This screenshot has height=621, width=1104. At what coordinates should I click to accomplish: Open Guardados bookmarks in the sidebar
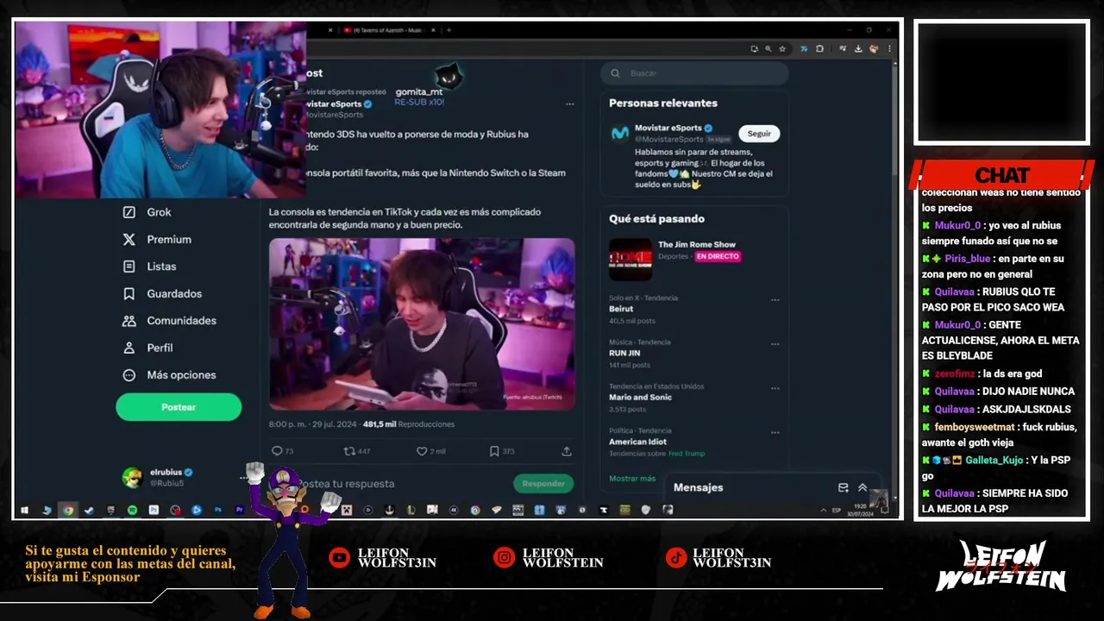coord(162,293)
